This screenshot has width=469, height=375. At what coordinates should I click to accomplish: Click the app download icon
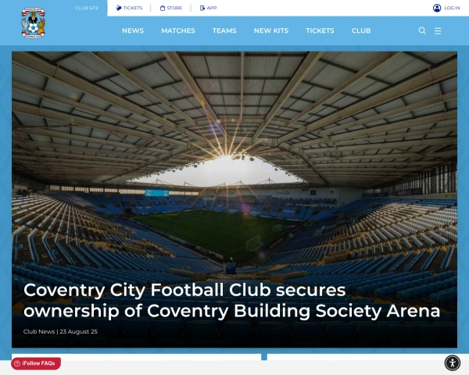coord(202,8)
